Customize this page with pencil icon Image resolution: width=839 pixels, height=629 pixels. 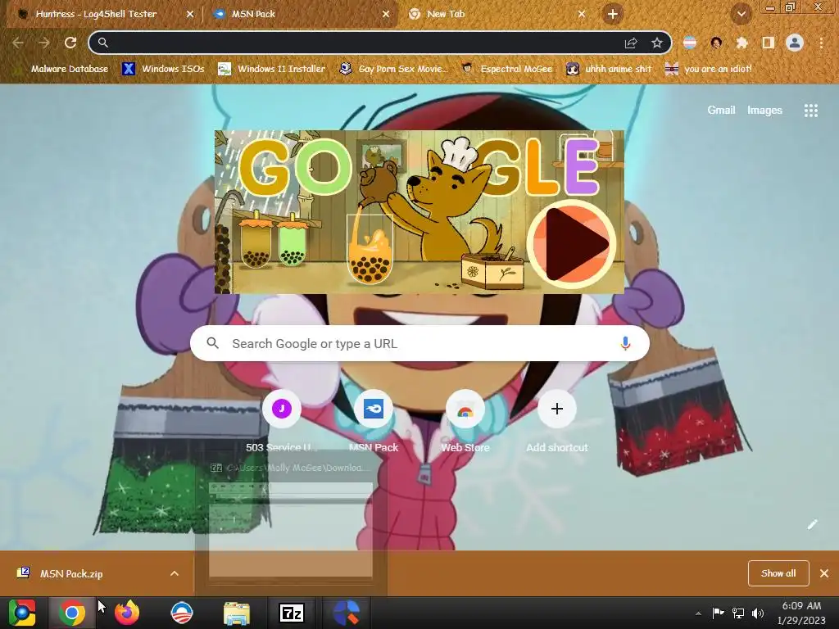point(812,524)
